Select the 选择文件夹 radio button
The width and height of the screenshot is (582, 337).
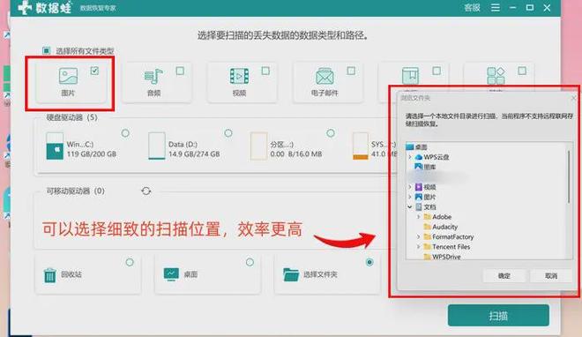369,262
